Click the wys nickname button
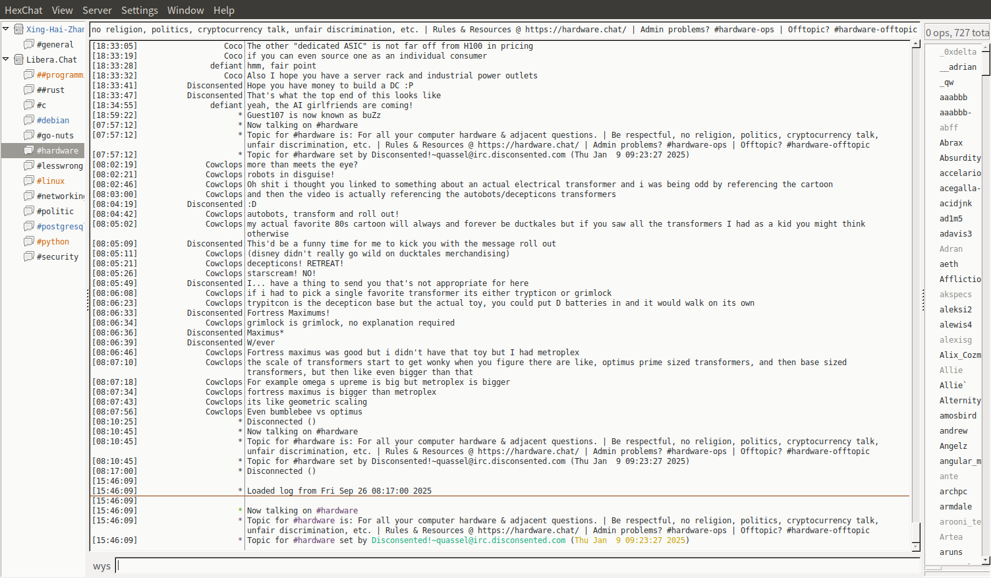Viewport: 991px width, 578px height. tap(101, 566)
